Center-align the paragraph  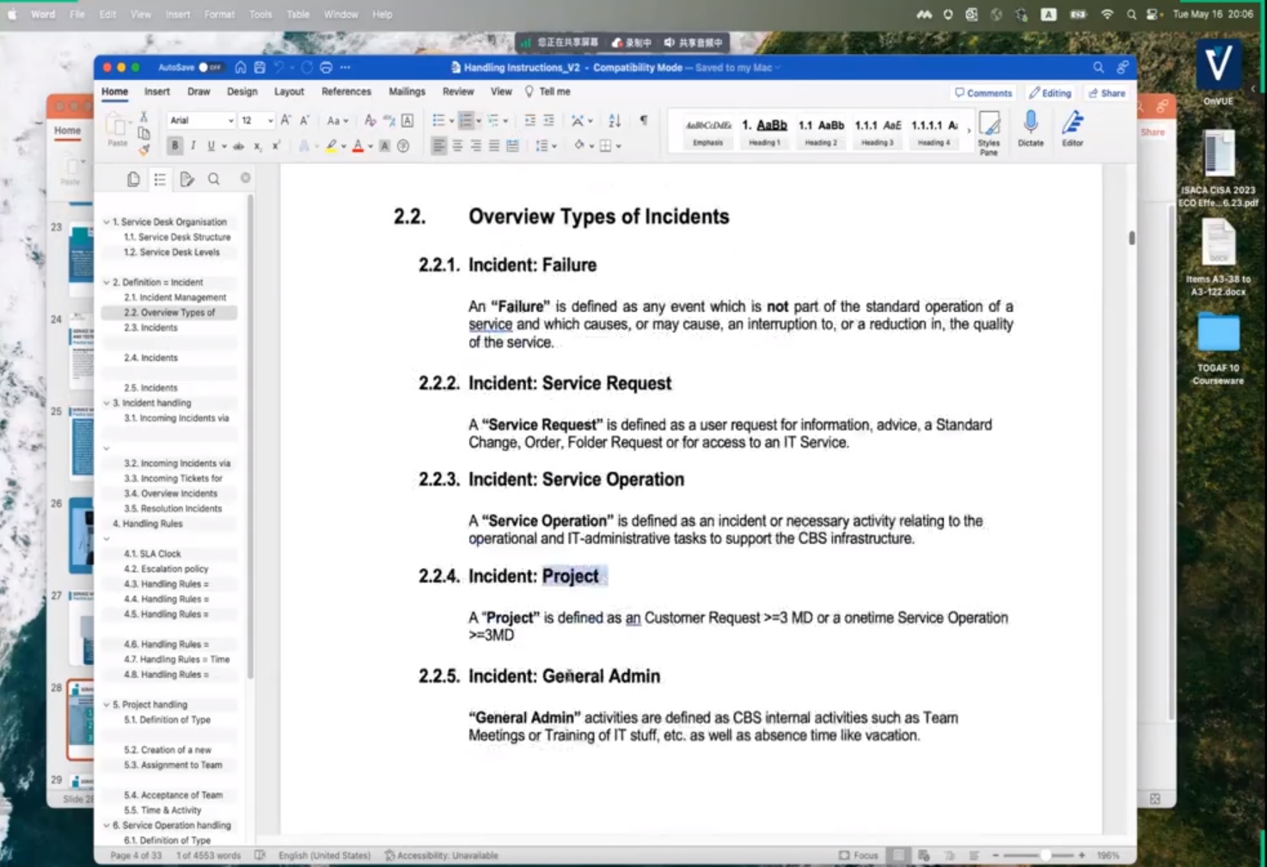point(457,146)
